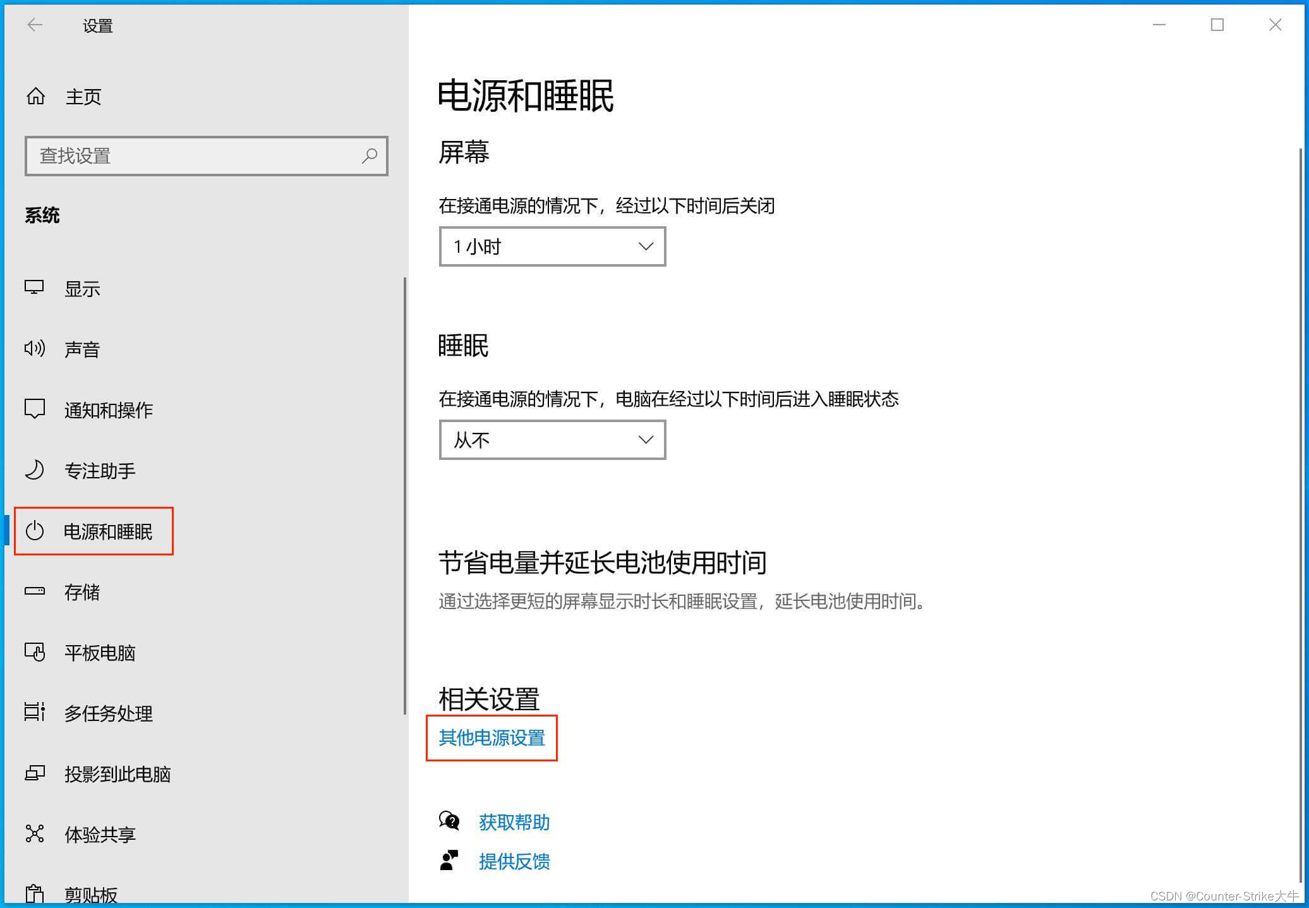Select 电源和睡眠 sidebar item
1309x908 pixels.
coord(107,531)
